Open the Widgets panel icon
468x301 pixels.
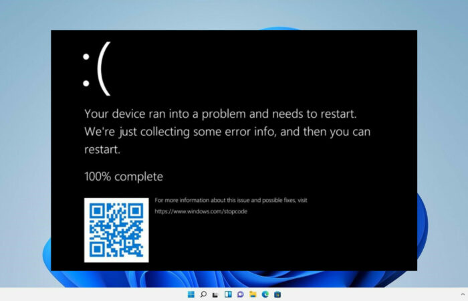pyautogui.click(x=228, y=294)
